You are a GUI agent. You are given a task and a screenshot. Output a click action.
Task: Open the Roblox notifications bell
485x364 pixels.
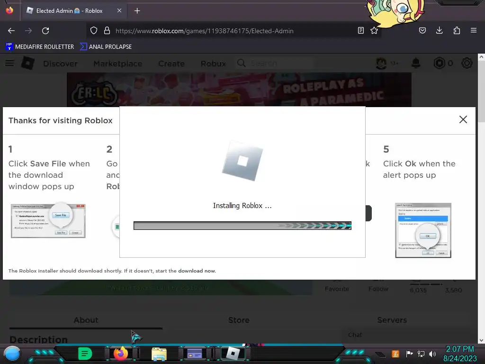coord(416,63)
